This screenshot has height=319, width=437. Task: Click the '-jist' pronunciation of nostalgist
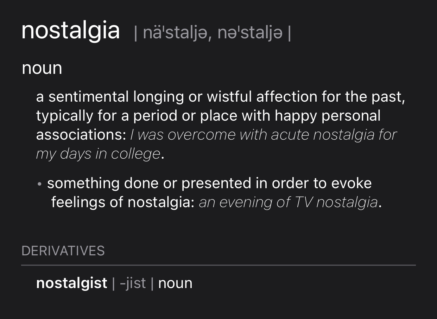[x=133, y=283]
